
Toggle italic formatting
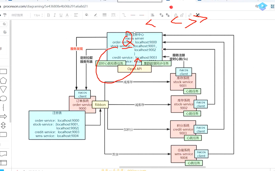(x=55, y=15)
